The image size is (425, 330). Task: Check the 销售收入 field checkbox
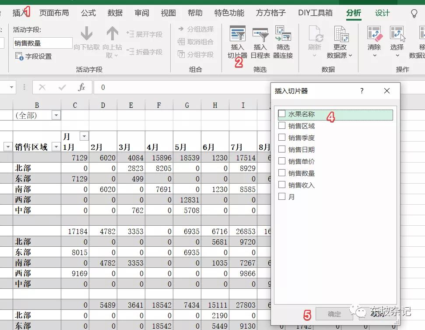coord(282,185)
